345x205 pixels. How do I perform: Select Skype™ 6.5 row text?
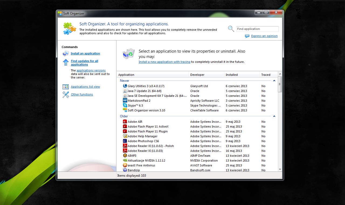pos(135,105)
